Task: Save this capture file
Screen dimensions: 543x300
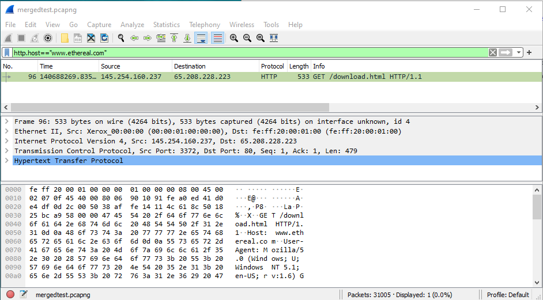Action: (78, 38)
